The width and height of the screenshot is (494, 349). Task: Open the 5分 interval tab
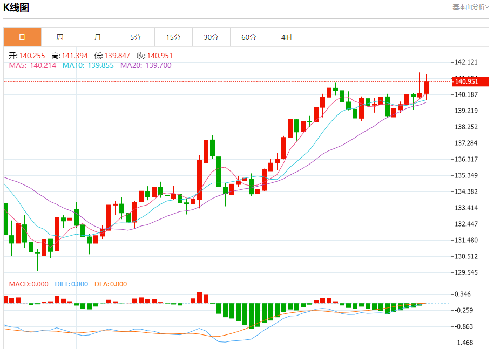click(x=136, y=37)
